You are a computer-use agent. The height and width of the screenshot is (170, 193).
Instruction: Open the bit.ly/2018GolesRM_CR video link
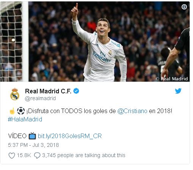(x=70, y=136)
